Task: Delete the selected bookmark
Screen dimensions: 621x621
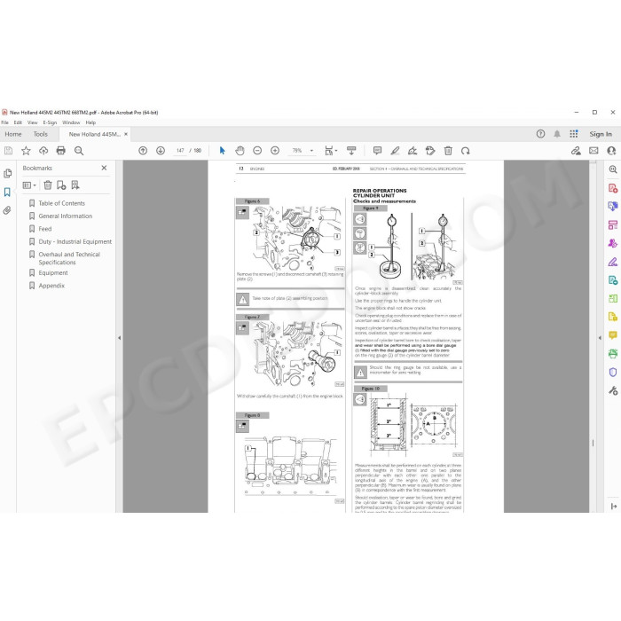Action: (48, 185)
